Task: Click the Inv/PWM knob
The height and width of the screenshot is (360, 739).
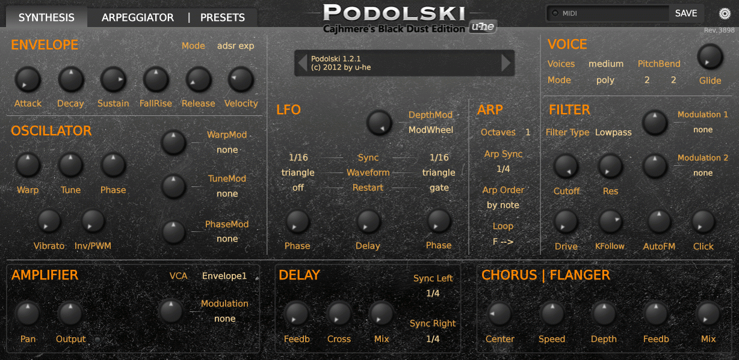Action: (x=93, y=221)
